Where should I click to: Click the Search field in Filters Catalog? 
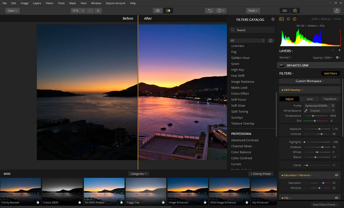click(x=252, y=30)
